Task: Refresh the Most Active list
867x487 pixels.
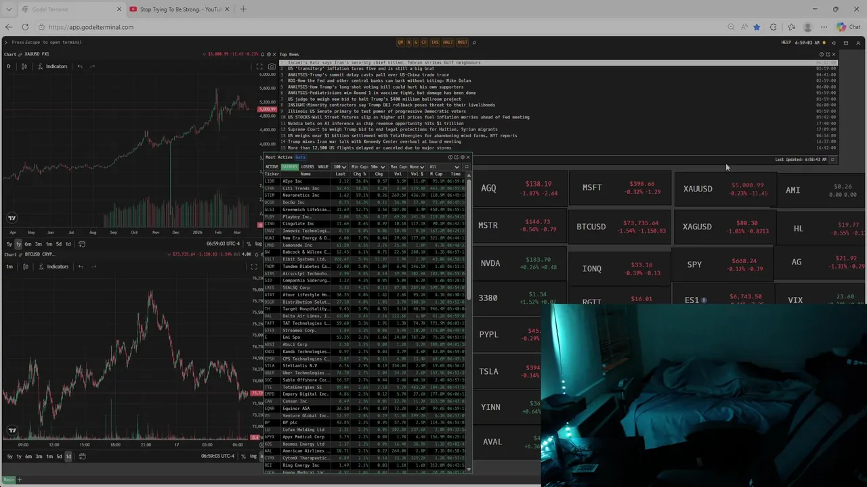Action: 467,166
